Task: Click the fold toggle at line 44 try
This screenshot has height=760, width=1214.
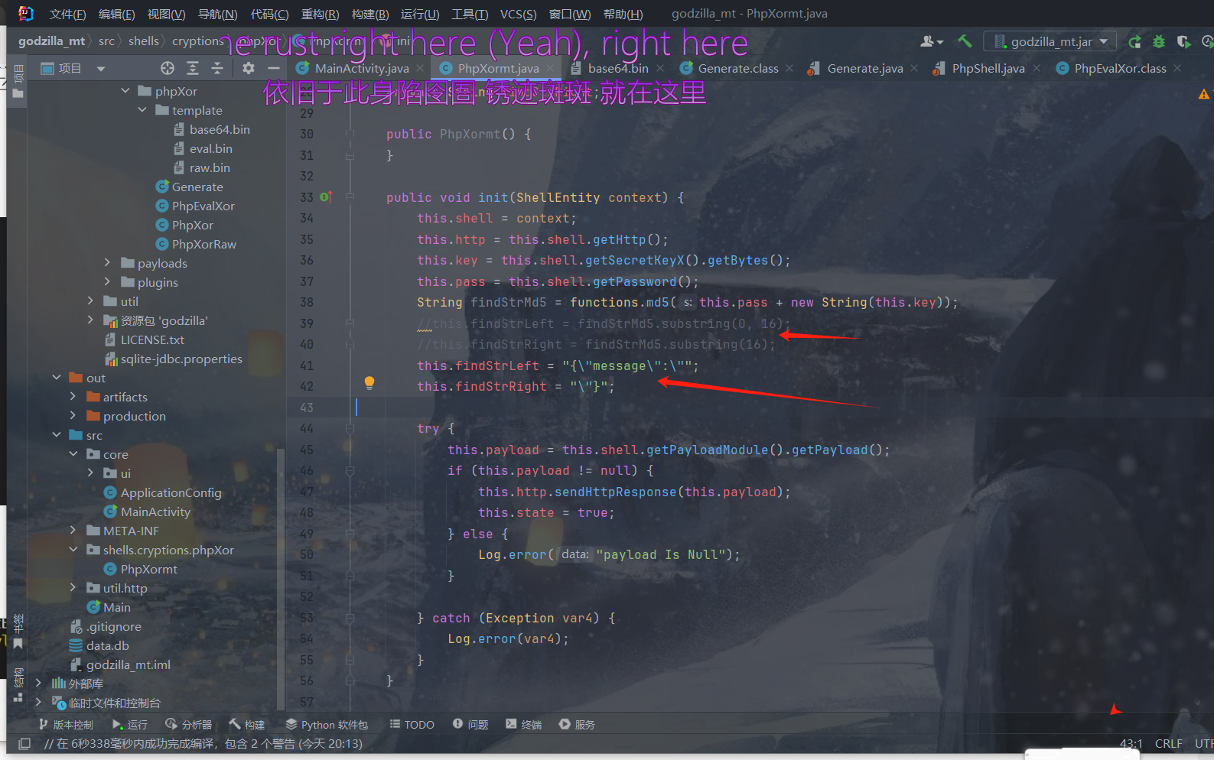Action: (x=350, y=429)
